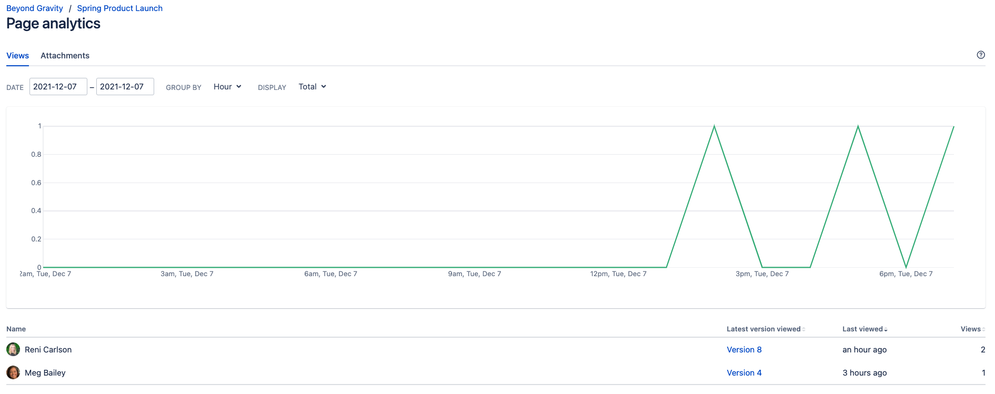Open Version 4 link
This screenshot has width=995, height=394.
(x=743, y=373)
